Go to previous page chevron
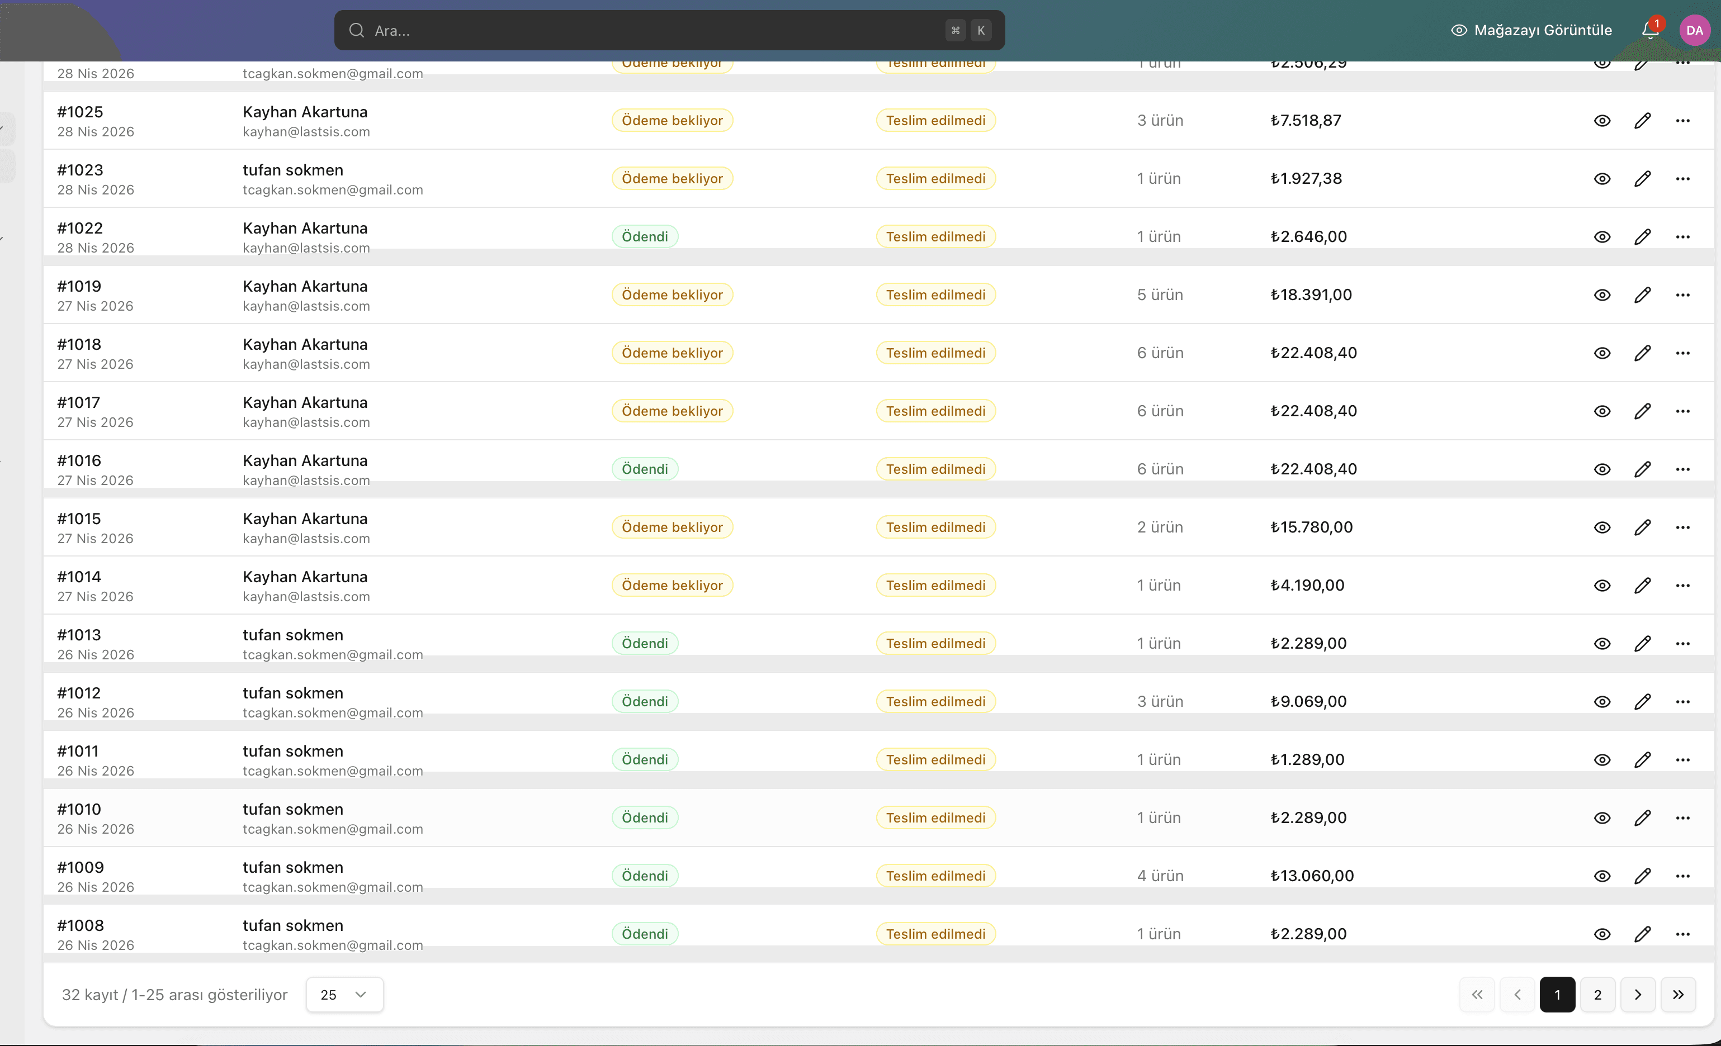1721x1046 pixels. pyautogui.click(x=1517, y=995)
